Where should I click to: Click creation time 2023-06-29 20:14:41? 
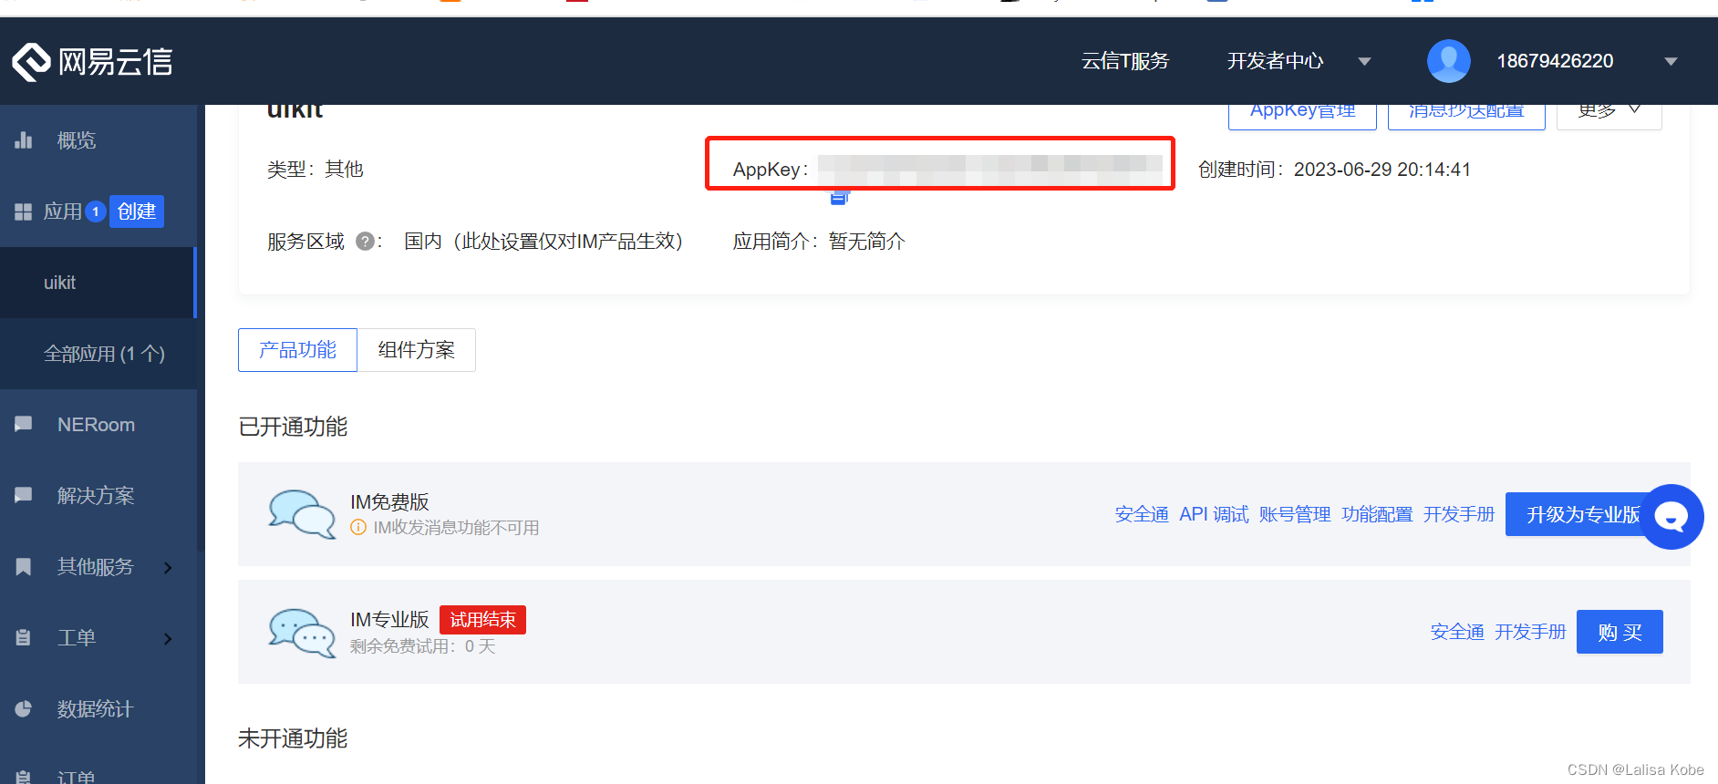1382,170
